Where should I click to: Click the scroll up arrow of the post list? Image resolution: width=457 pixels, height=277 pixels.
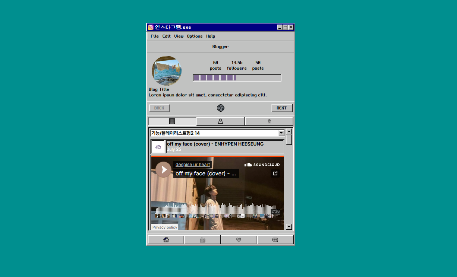[x=289, y=131]
